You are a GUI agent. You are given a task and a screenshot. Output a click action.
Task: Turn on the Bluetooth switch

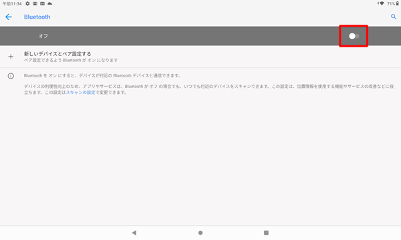[x=354, y=36]
